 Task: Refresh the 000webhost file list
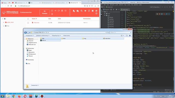(x=89, y=11)
